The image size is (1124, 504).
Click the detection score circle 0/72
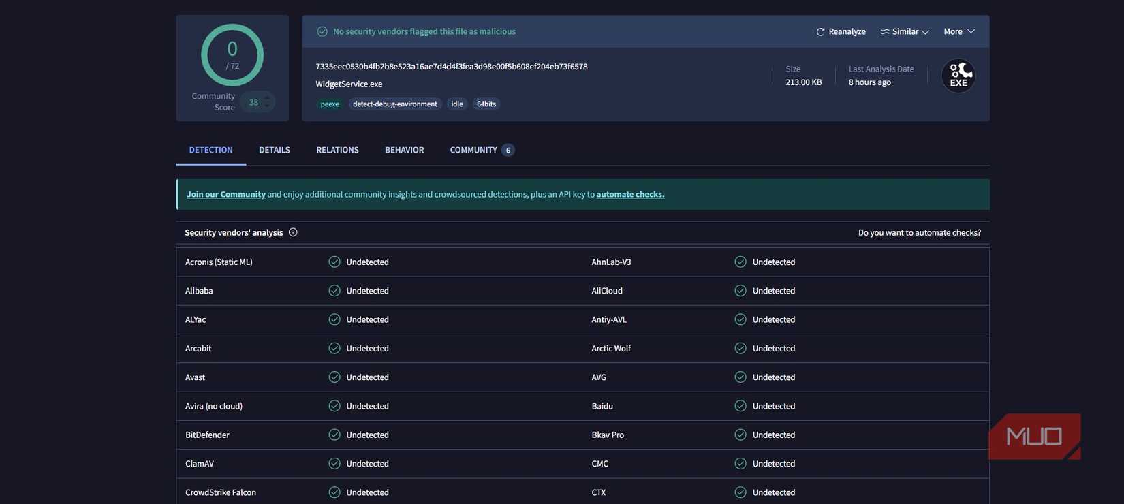(232, 55)
